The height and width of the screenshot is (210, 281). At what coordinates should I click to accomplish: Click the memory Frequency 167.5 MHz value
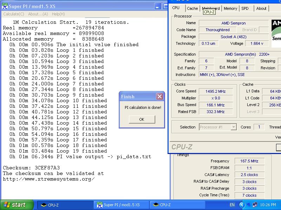(249, 161)
